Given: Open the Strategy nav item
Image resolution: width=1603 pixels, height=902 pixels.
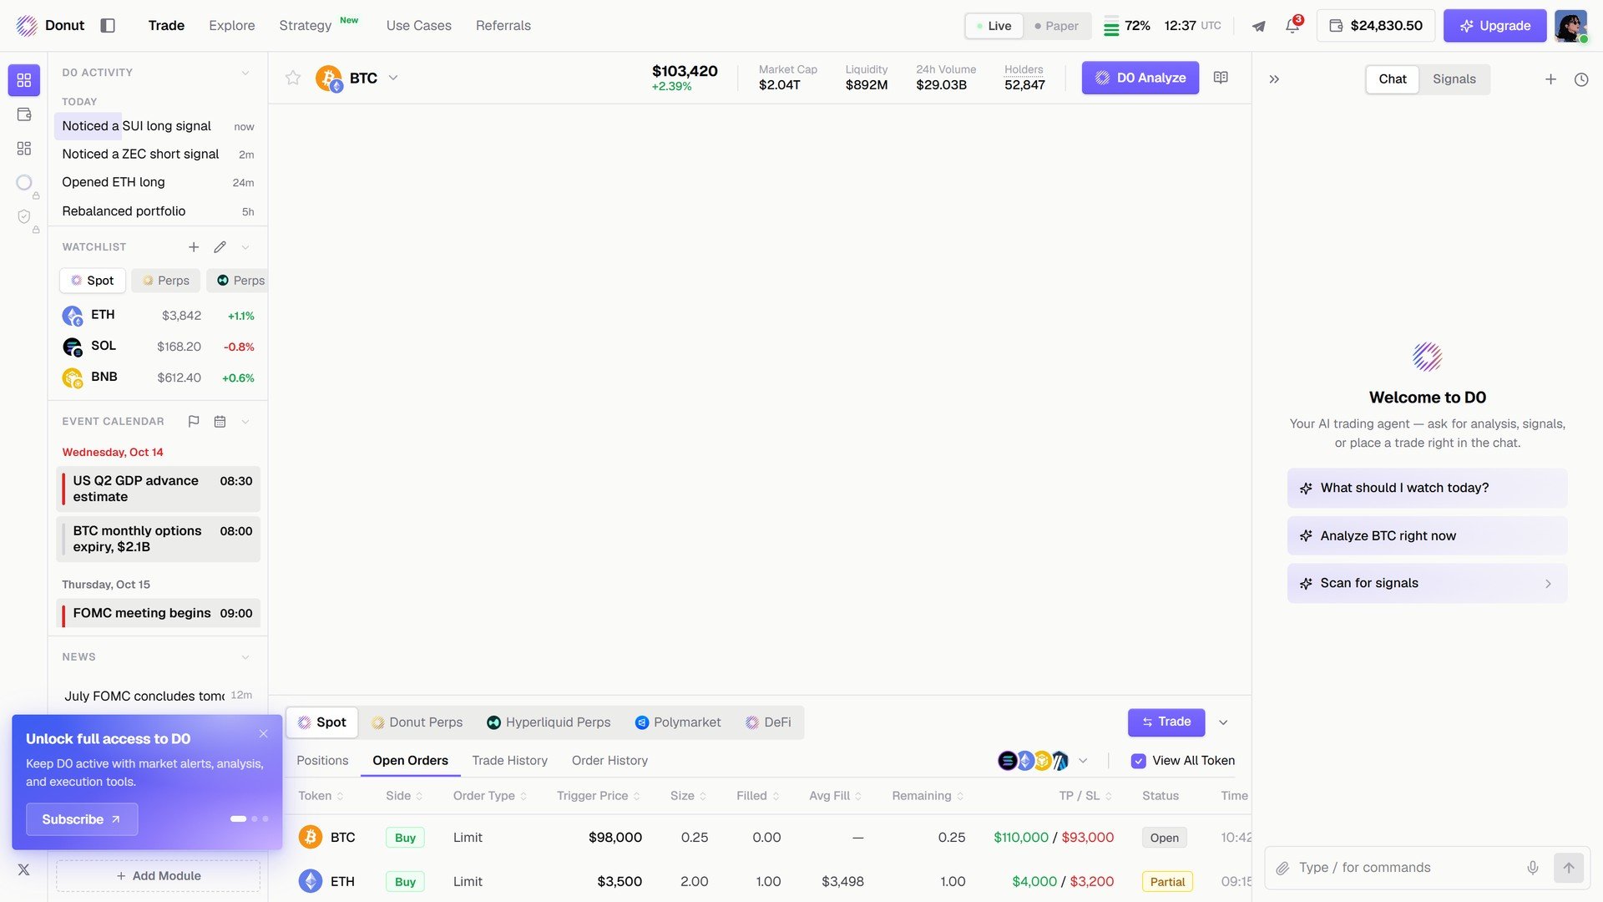Looking at the screenshot, I should click(x=305, y=26).
